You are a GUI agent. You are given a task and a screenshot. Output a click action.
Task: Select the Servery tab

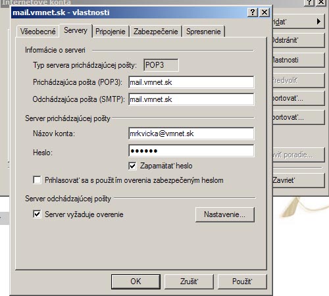pos(76,30)
